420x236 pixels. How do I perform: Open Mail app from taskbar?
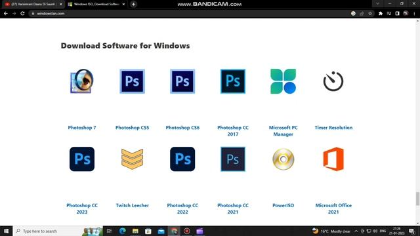tap(161, 231)
